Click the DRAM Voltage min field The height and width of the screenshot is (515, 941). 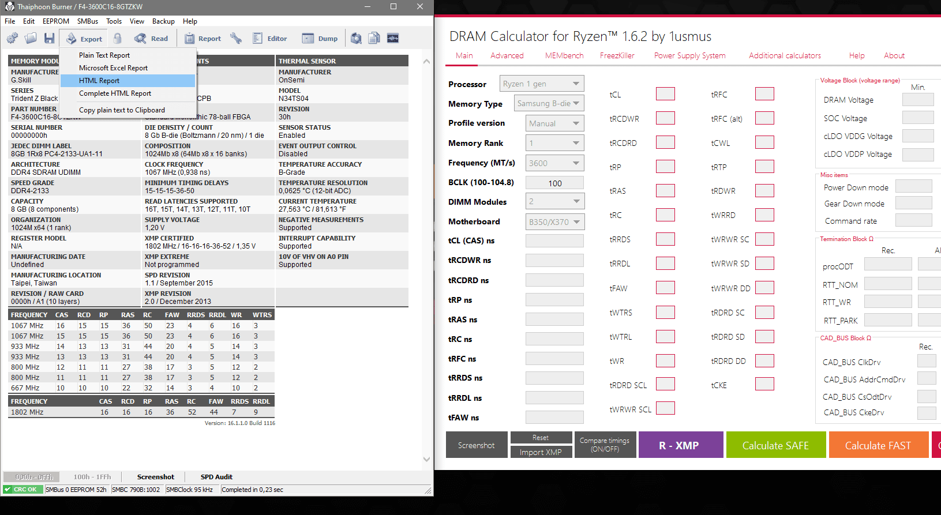pos(918,100)
